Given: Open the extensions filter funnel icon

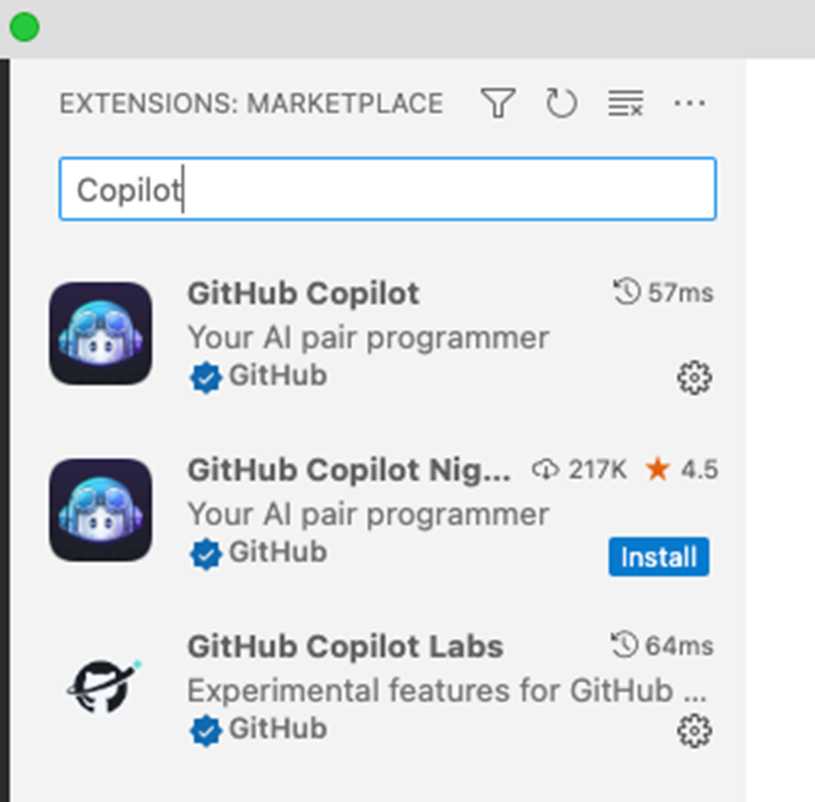Looking at the screenshot, I should click(x=498, y=103).
